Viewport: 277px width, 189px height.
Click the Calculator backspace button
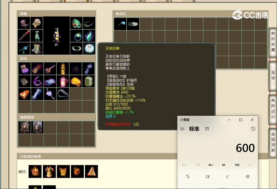coord(247,176)
